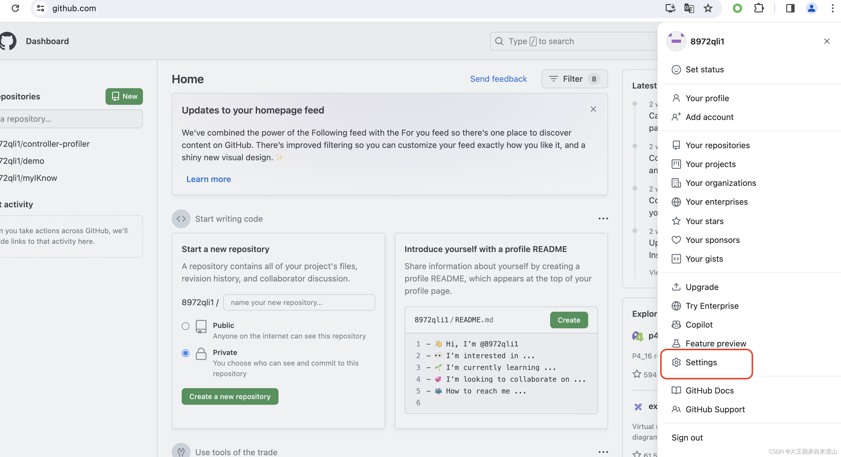
Task: Dismiss the homepage feed updates notice
Action: pos(593,109)
